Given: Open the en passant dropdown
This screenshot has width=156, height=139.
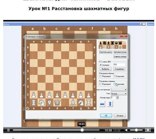Looking at the screenshot, I should [119, 90].
